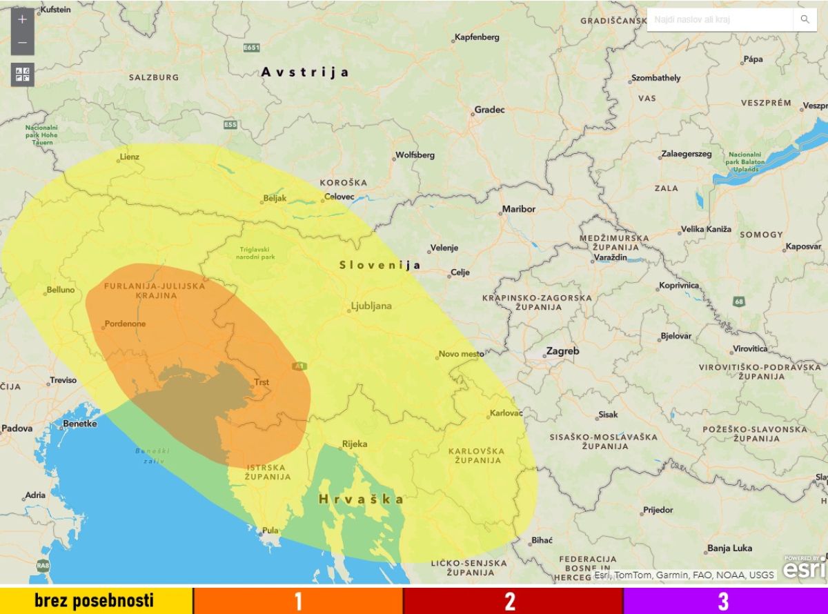Click the search magnifier icon
This screenshot has height=614, width=828.
tap(805, 19)
